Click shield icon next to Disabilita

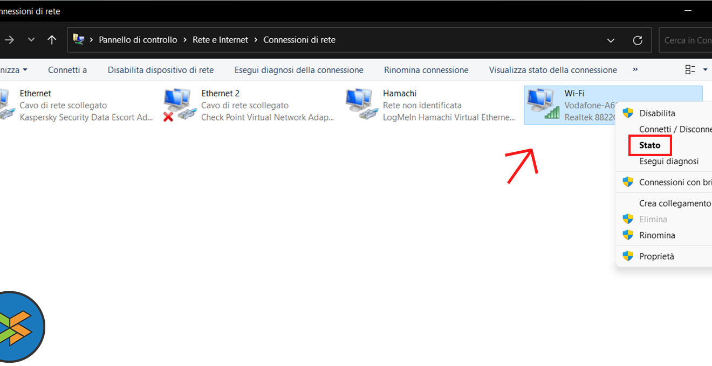pos(627,113)
